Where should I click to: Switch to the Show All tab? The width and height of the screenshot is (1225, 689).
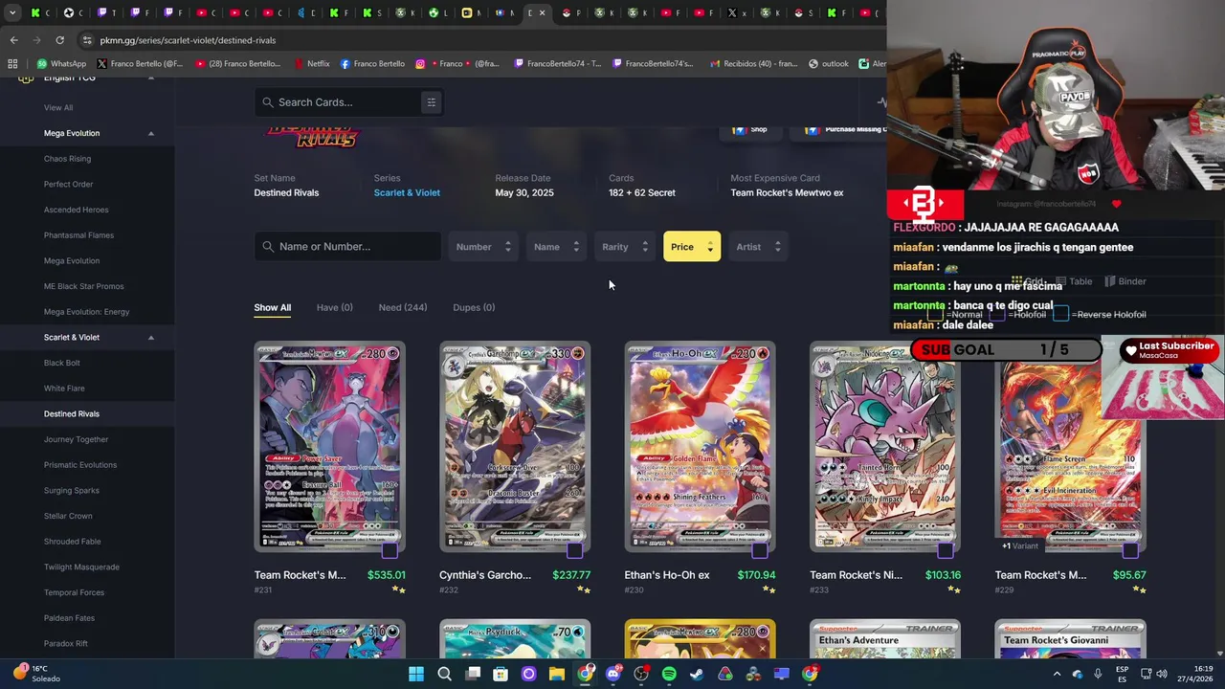coord(272,307)
